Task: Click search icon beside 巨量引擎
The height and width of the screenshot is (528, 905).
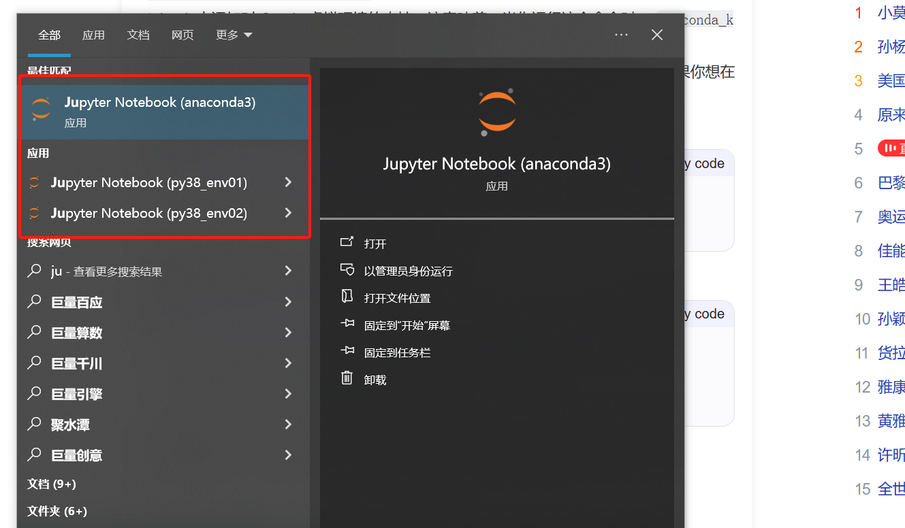Action: point(34,393)
